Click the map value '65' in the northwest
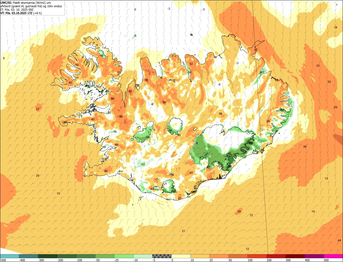The height and width of the screenshot is (262, 343). (x=113, y=99)
